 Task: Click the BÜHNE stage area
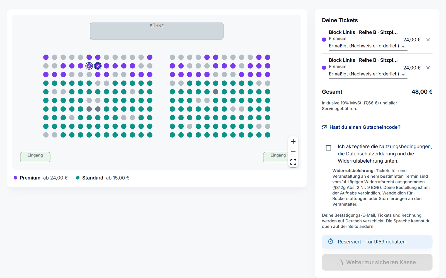pos(157,31)
